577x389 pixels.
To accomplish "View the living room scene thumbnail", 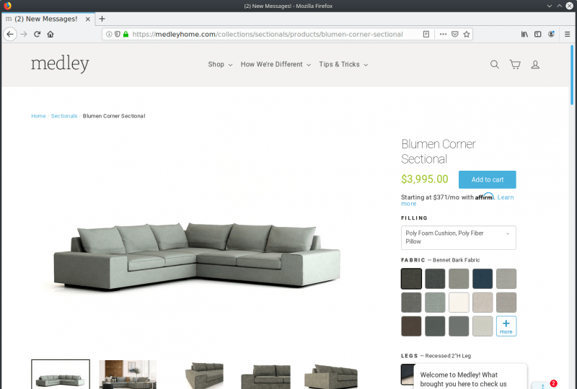I will 128,375.
